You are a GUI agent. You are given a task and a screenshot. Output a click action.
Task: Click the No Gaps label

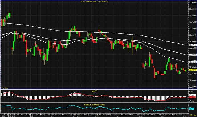pos(4,88)
